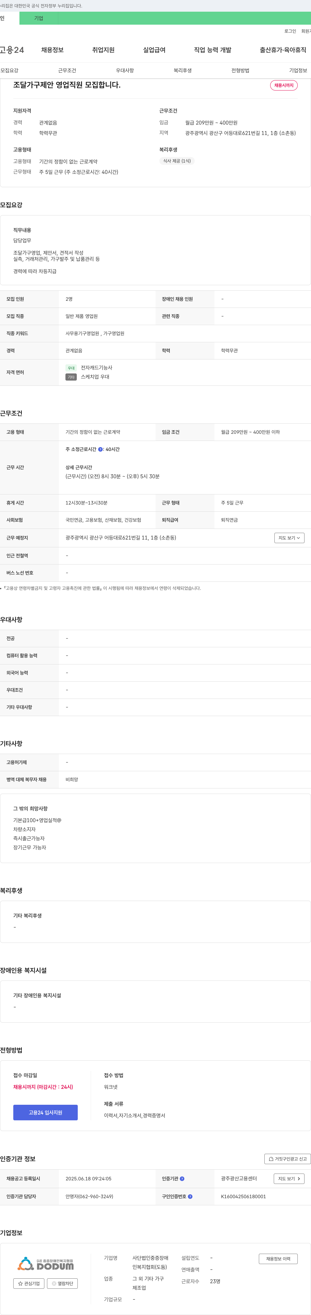Open the 취업지원 main menu

[x=103, y=50]
